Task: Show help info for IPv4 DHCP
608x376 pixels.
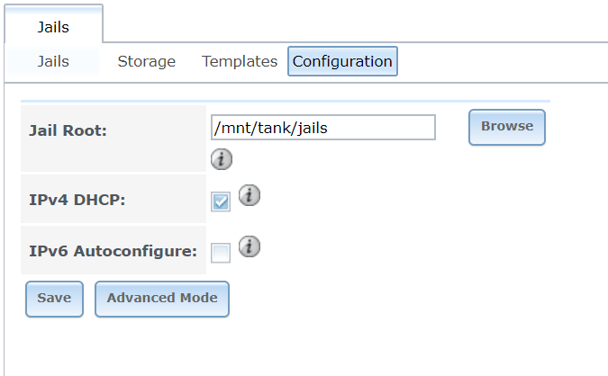Action: click(x=250, y=195)
